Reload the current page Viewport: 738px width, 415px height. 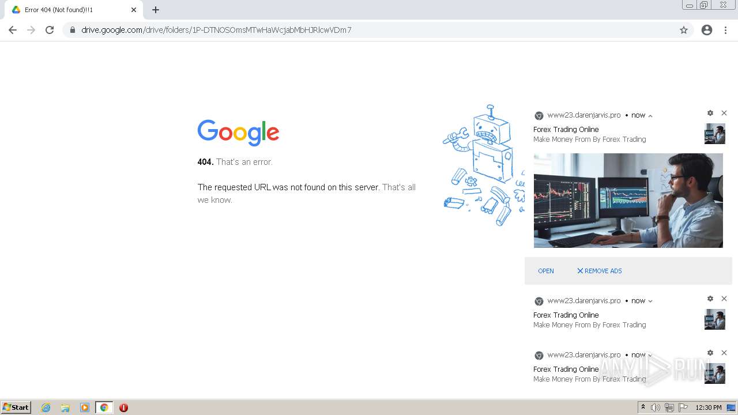[50, 30]
